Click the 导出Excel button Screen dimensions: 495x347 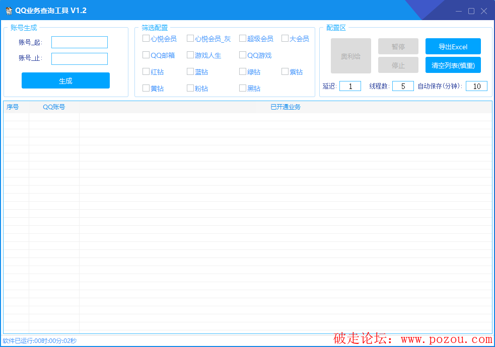pyautogui.click(x=453, y=47)
